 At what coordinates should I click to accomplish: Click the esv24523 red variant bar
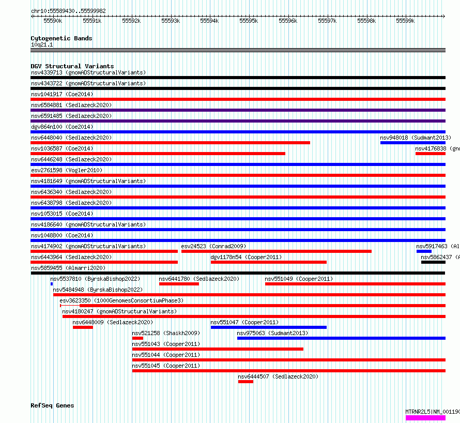[277, 251]
